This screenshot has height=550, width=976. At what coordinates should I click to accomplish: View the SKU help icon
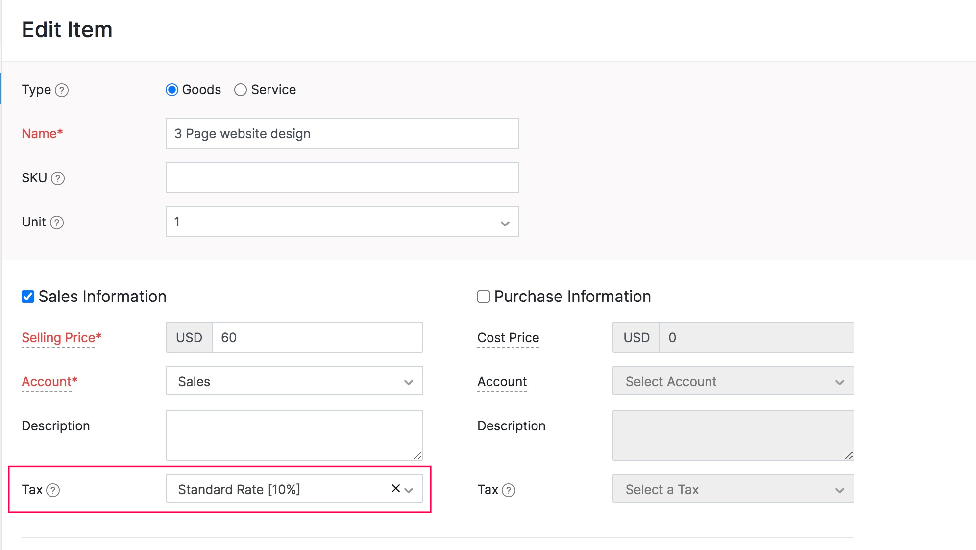58,178
